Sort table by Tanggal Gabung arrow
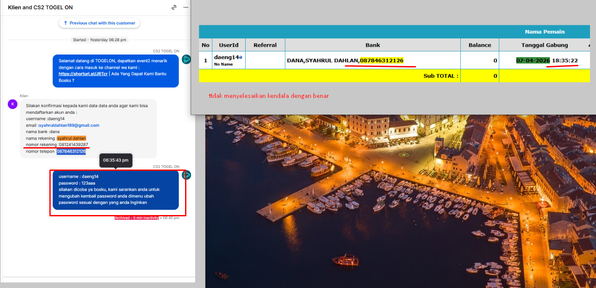 [590, 45]
